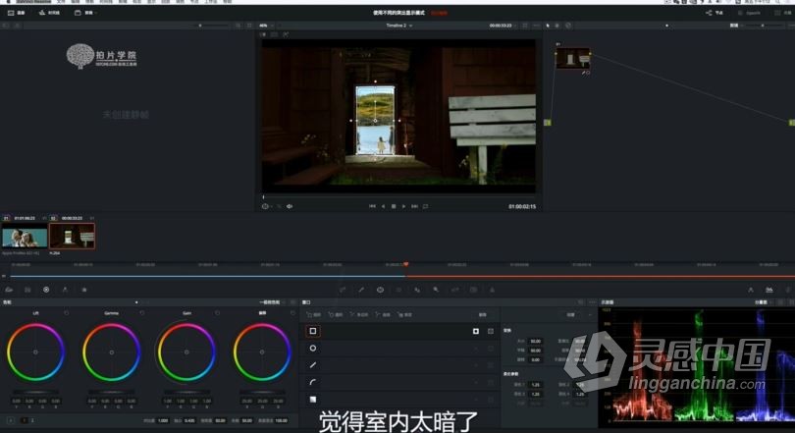The image size is (795, 433).
Task: Switch to color wheels page 1
Action: tap(24, 420)
